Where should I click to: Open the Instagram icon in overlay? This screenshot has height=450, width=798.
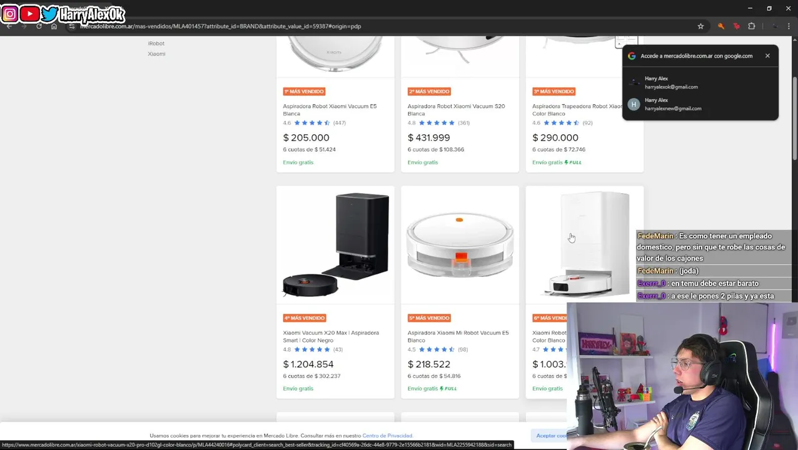tap(10, 14)
